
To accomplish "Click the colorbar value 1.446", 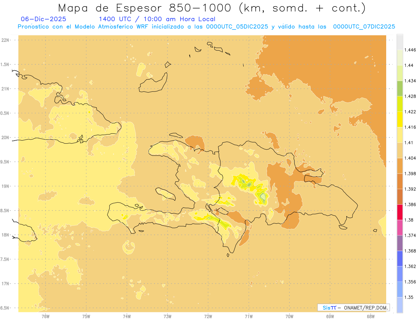I will 410,50.
